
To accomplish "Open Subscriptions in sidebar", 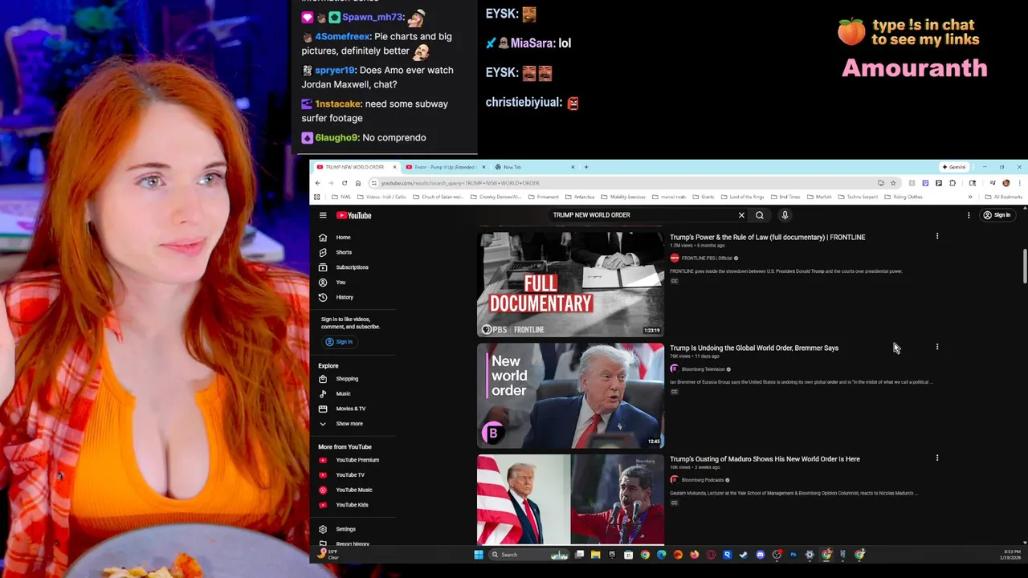I will tap(352, 267).
